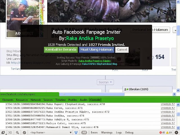Open dropdown arrow beside Perbarui Info Halaman
This screenshot has height=135, width=180.
pyautogui.click(x=174, y=30)
